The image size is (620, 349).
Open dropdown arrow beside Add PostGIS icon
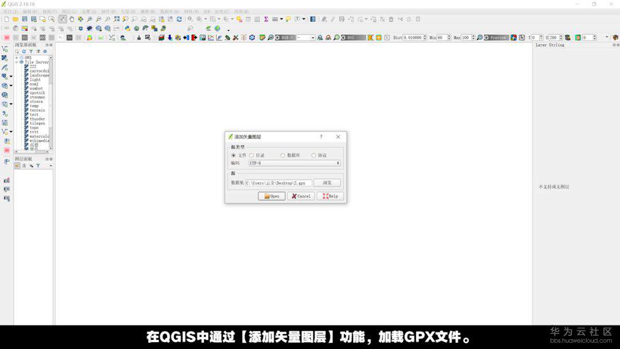(11, 76)
